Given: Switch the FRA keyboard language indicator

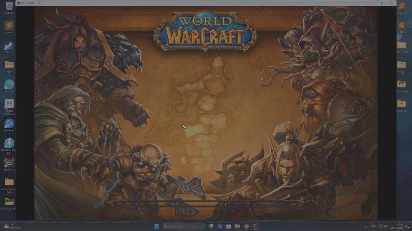Looking at the screenshot, I should pyautogui.click(x=373, y=226).
